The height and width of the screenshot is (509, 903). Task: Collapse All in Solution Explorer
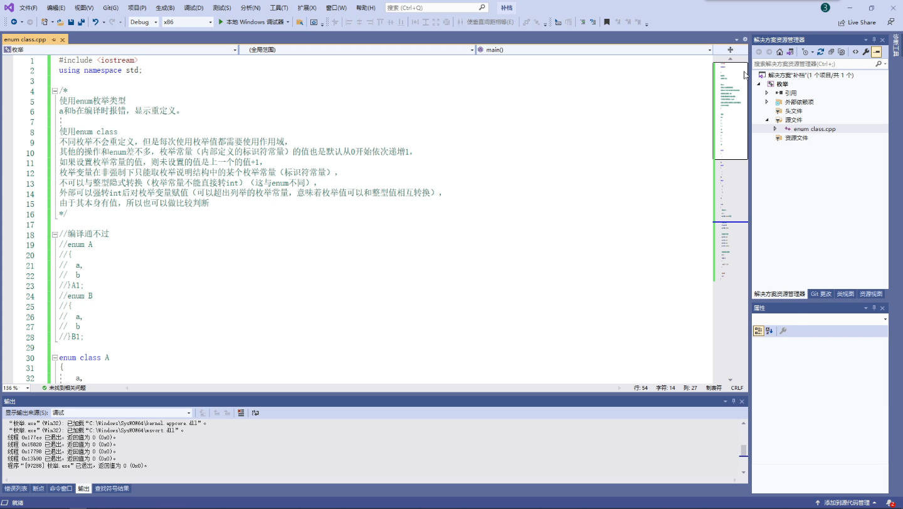[832, 52]
